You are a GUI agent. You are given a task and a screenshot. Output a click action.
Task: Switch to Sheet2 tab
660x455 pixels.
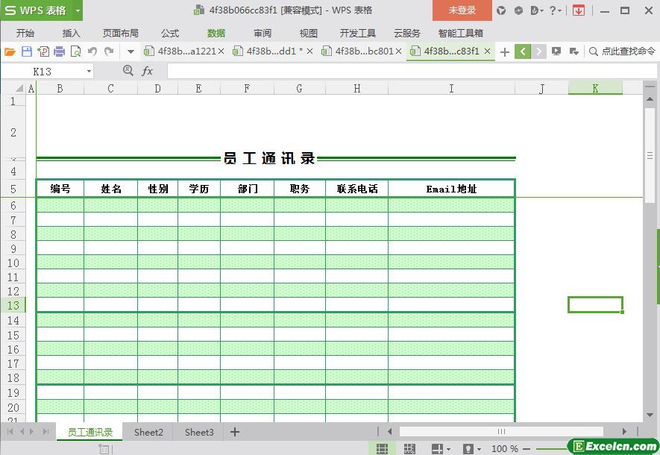click(x=148, y=432)
